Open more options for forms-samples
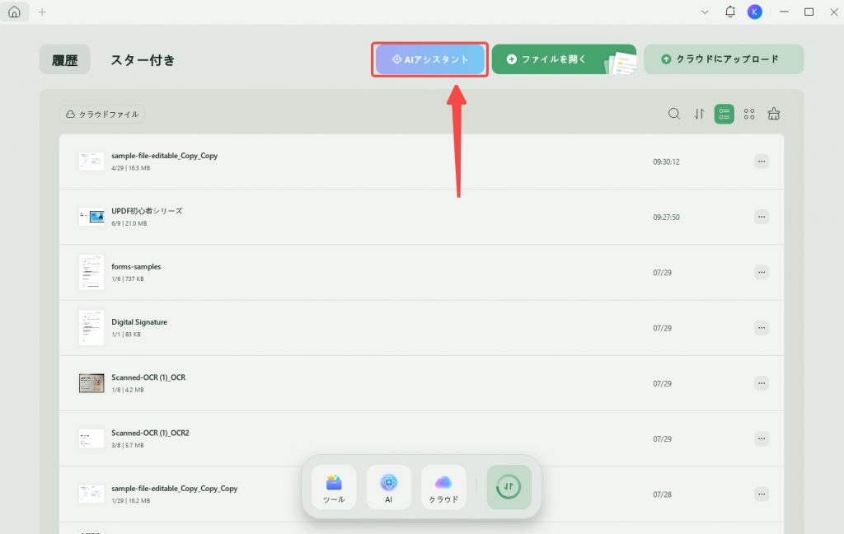The image size is (844, 534). pos(761,273)
